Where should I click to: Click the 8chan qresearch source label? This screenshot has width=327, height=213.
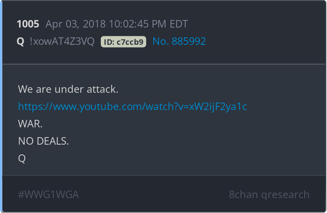pyautogui.click(x=269, y=195)
